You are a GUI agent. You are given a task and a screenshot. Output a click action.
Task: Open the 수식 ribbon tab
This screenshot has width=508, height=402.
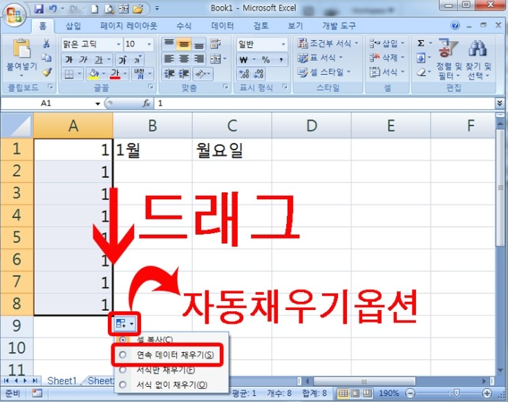[x=184, y=26]
